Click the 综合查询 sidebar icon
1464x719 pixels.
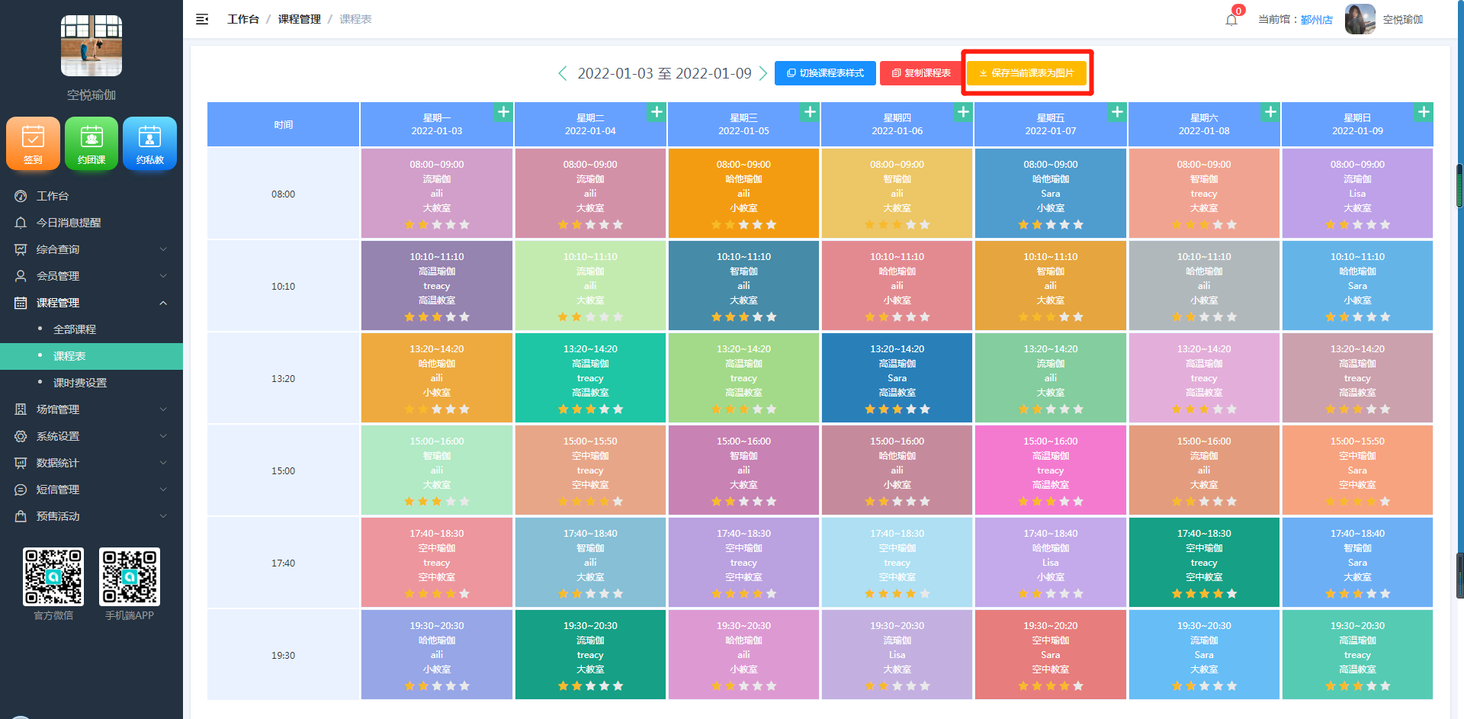click(x=21, y=249)
